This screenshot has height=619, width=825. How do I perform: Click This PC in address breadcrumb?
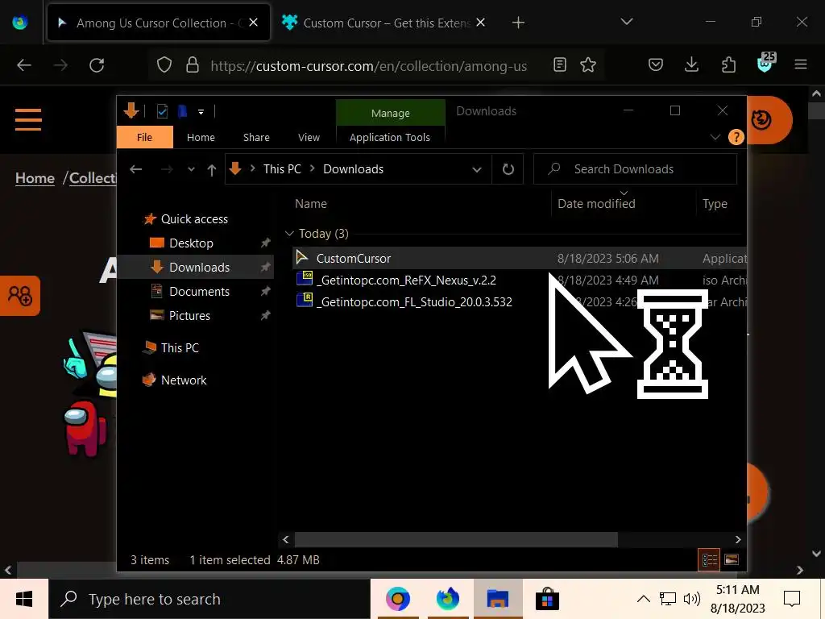click(282, 169)
